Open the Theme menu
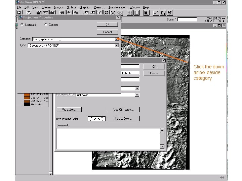The image size is (242, 181). click(46, 7)
